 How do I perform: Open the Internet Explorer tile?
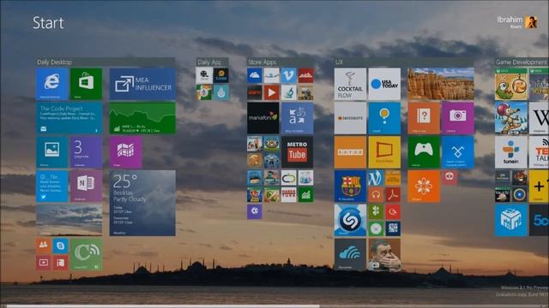pyautogui.click(x=51, y=84)
